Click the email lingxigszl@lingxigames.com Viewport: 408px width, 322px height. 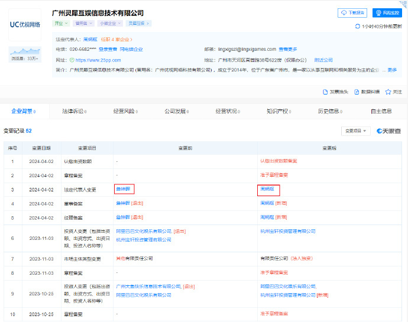tap(247, 49)
